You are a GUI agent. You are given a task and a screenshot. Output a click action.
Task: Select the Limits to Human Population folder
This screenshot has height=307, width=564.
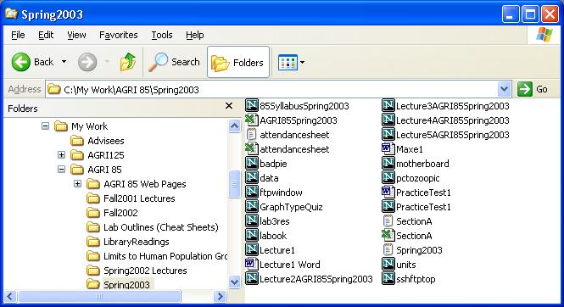(x=157, y=256)
